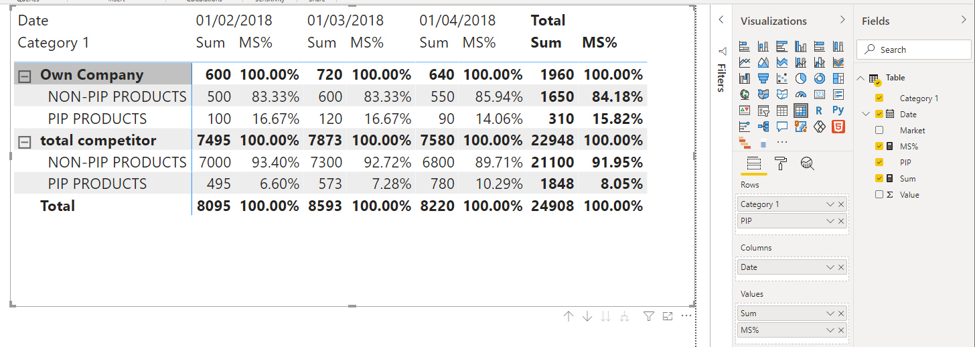Viewport: 975px width, 347px height.
Task: Select the ribbon chart visual
Action: coord(838,62)
